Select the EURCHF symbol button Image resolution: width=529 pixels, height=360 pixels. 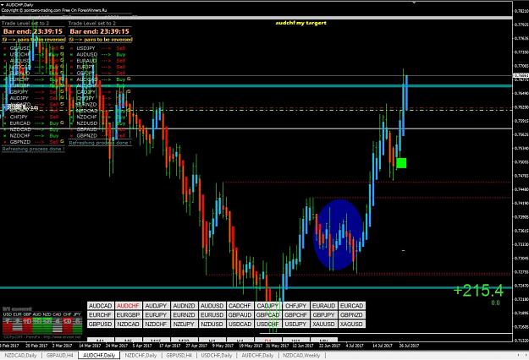(100, 315)
